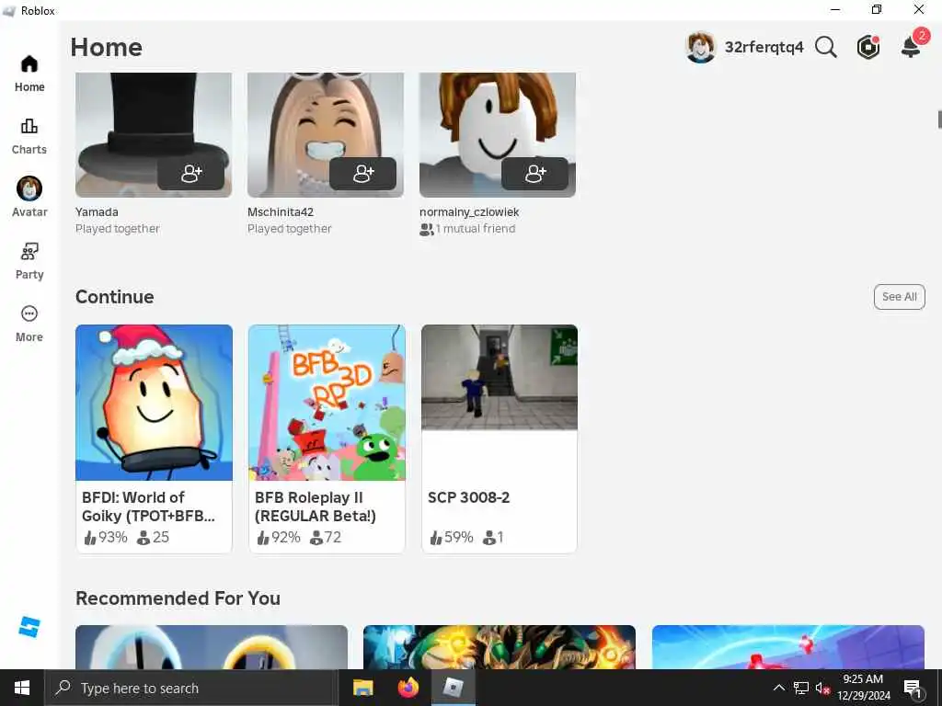The width and height of the screenshot is (942, 706).
Task: Open Mschinita42's avatar thumbnail
Action: (x=325, y=135)
